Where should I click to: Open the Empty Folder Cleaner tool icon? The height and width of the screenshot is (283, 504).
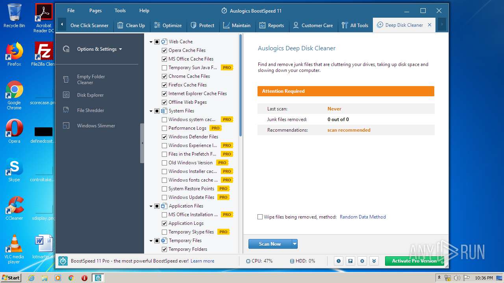pyautogui.click(x=66, y=79)
